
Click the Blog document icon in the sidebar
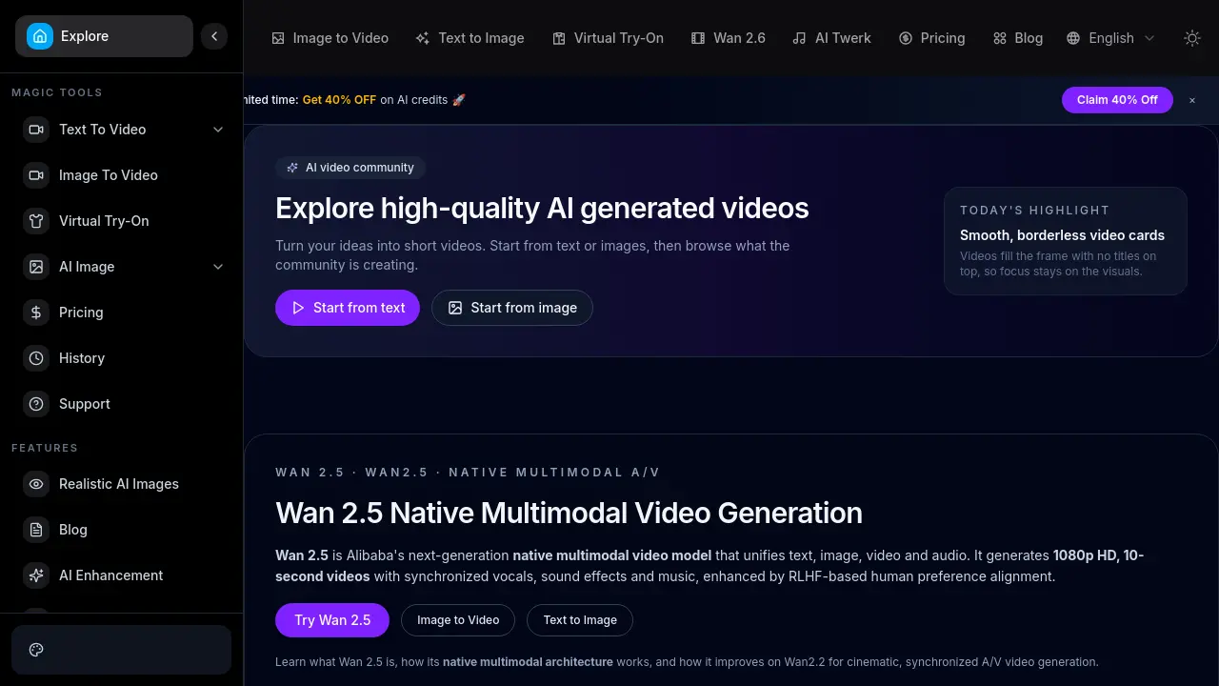click(36, 530)
